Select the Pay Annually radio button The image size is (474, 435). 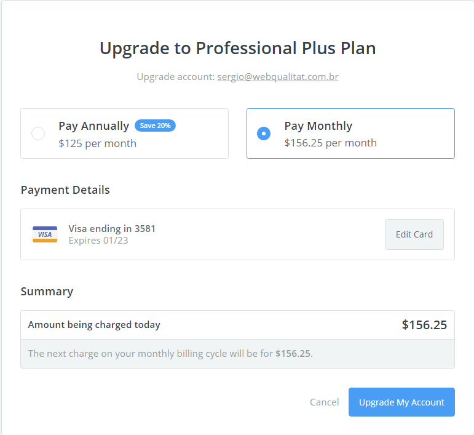(x=38, y=134)
